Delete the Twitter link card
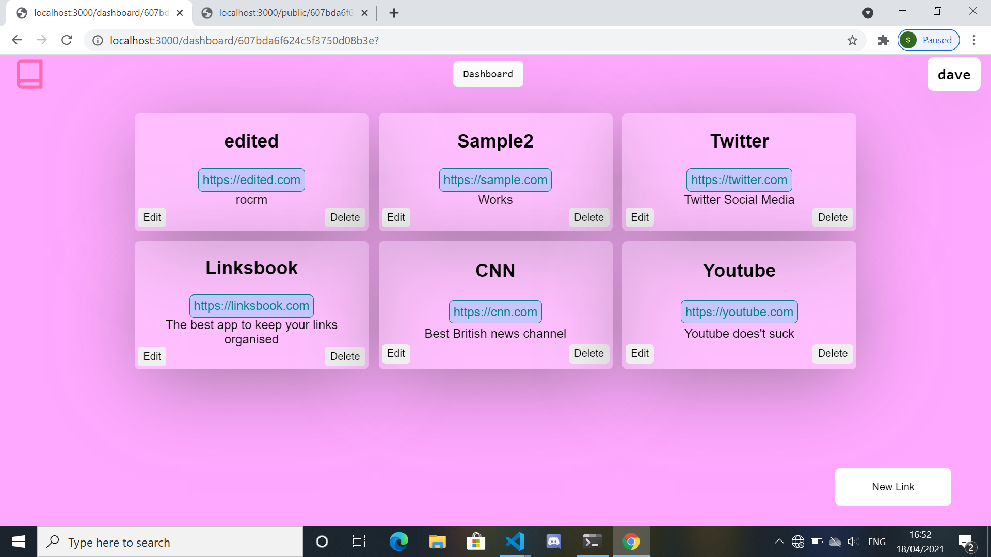 click(833, 217)
